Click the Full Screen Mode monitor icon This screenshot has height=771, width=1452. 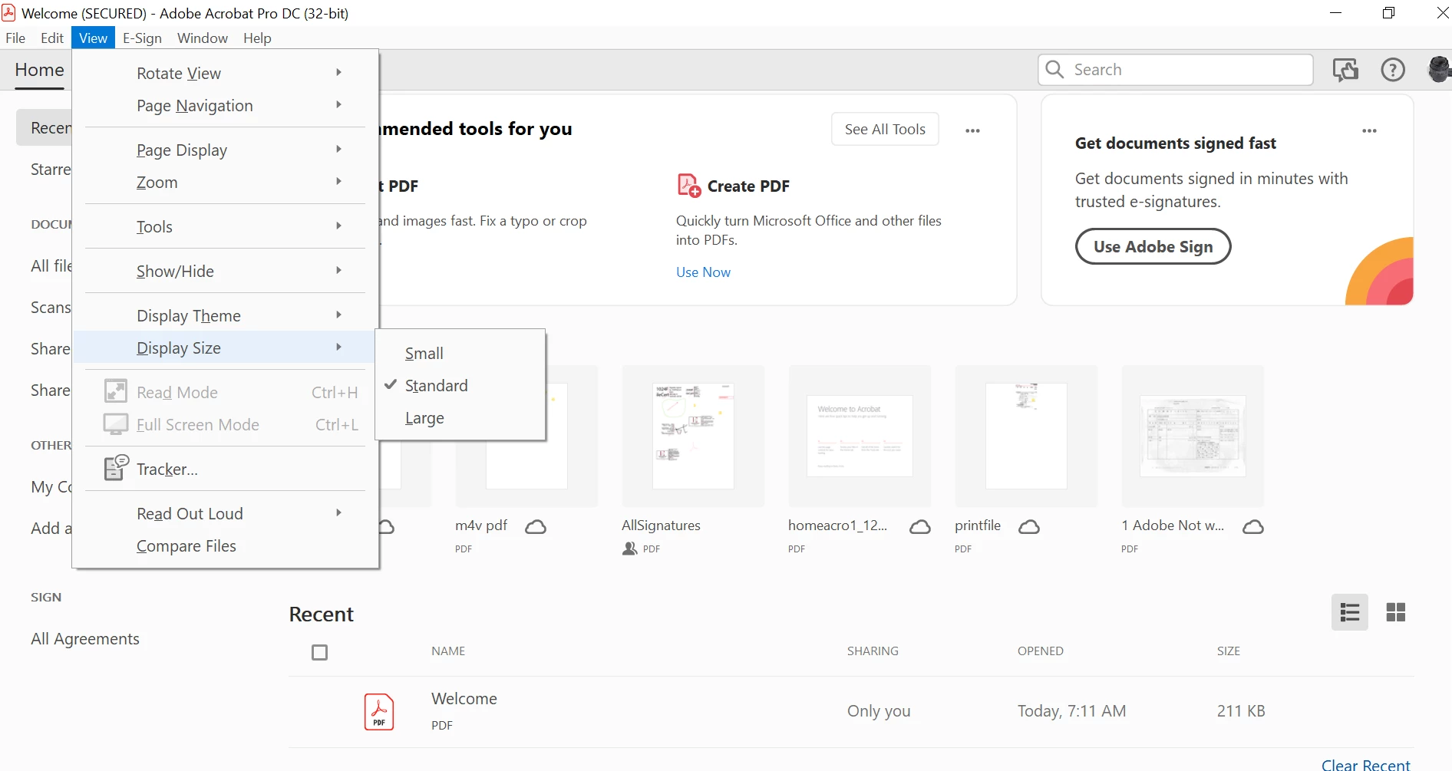(116, 423)
